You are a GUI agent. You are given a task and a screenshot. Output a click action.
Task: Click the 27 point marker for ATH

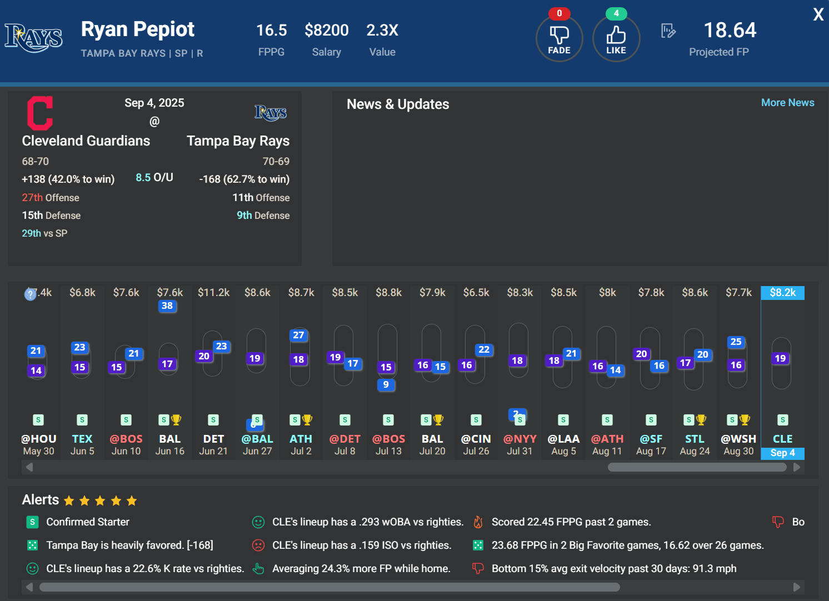click(298, 335)
